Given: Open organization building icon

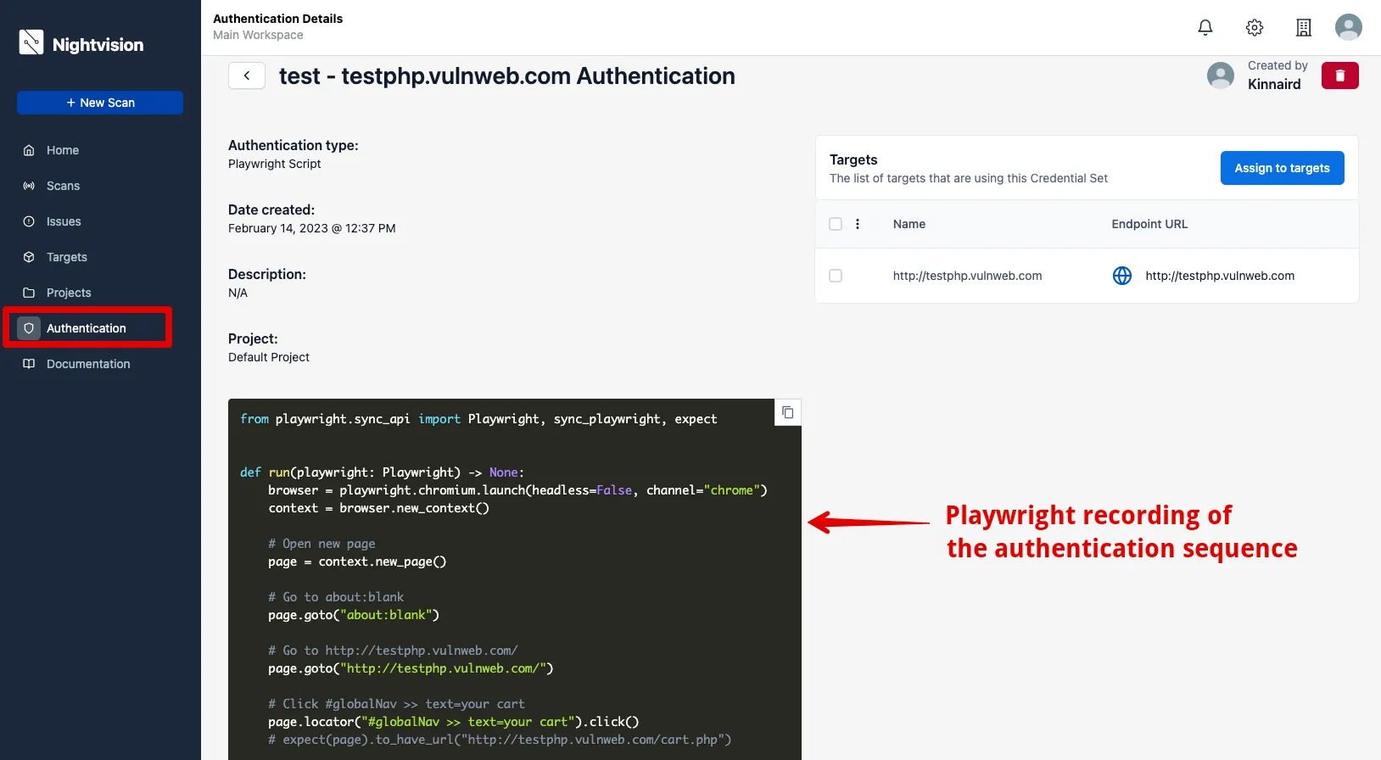Looking at the screenshot, I should 1304,27.
